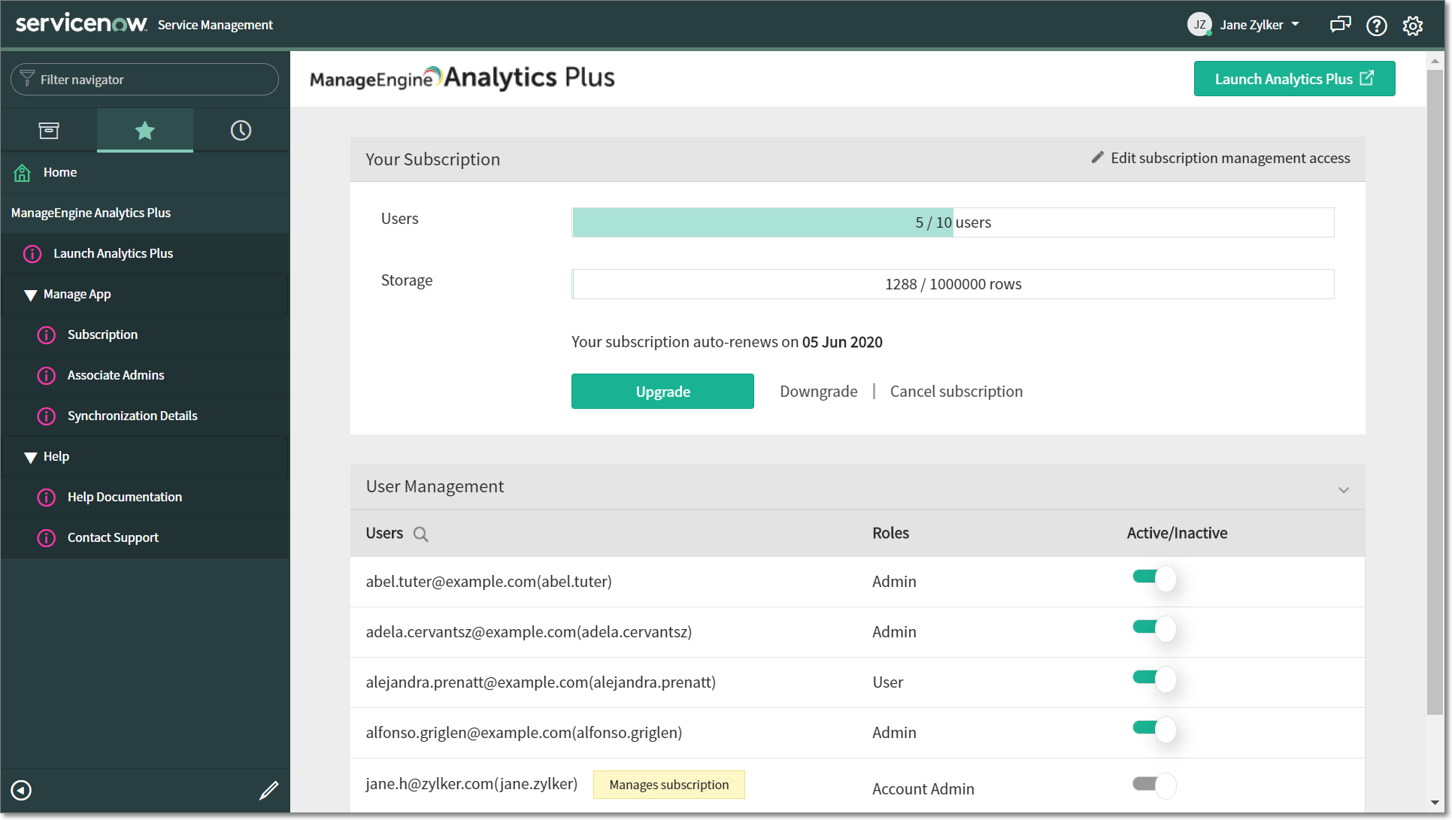Click the favorites star tab icon
This screenshot has height=820, width=1452.
[144, 129]
